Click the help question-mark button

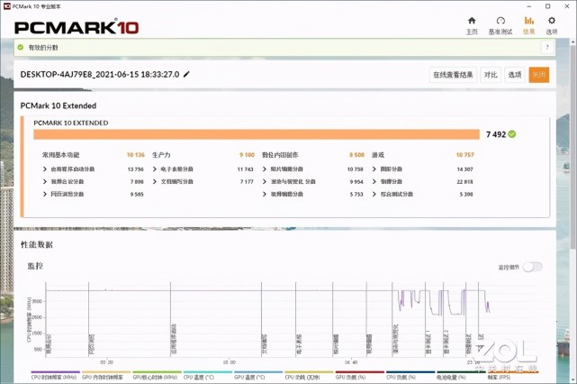(x=547, y=48)
